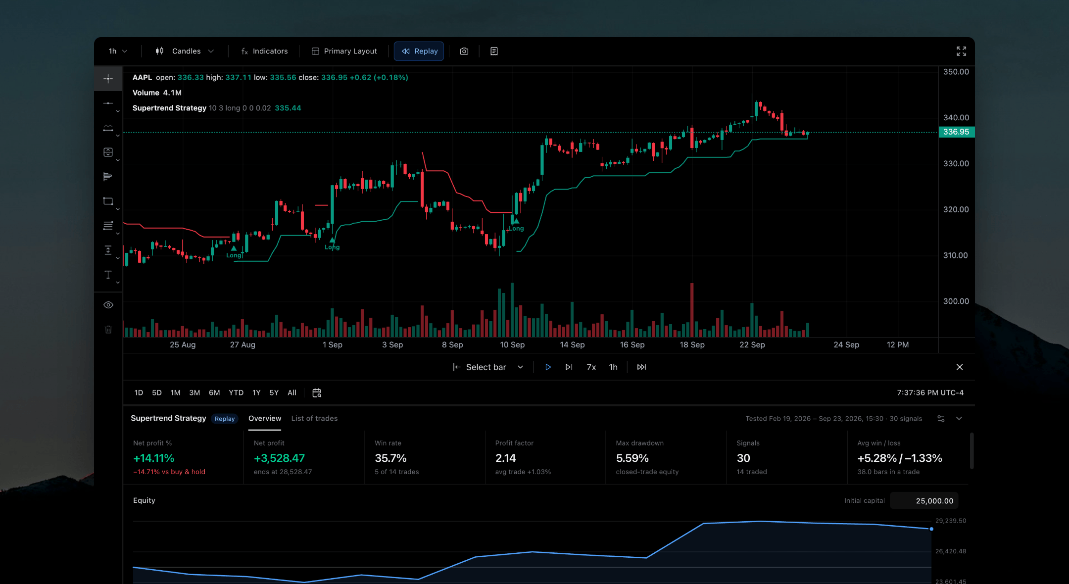Open the 1h timeframe dropdown

[x=118, y=51]
